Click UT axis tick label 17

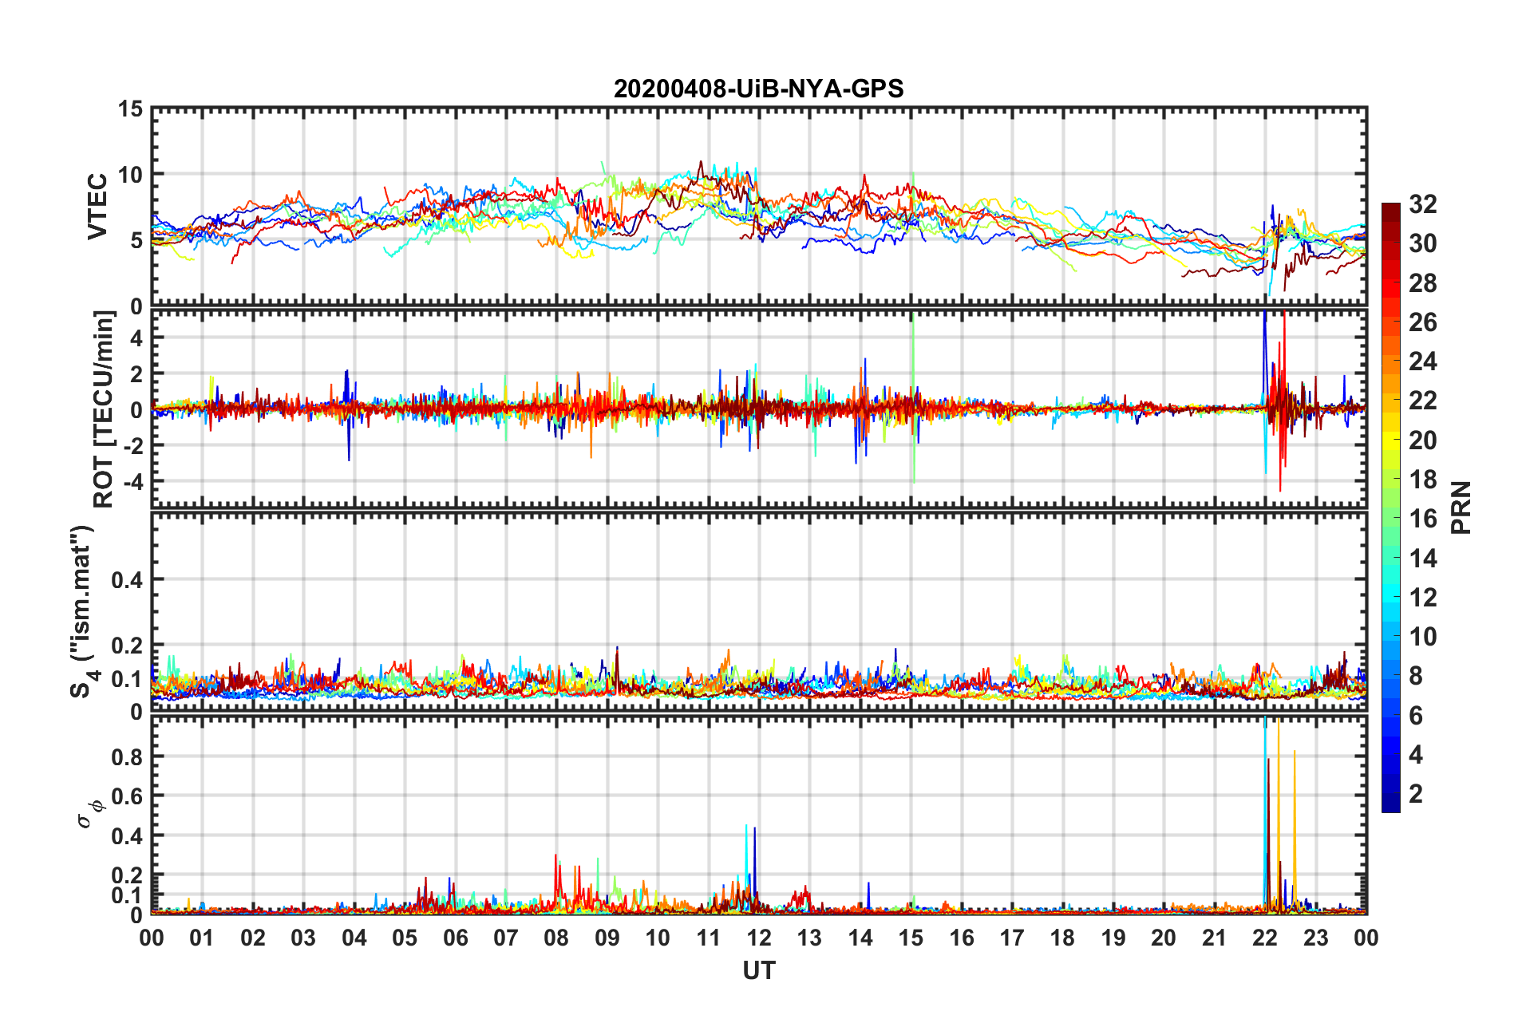pos(1012,938)
